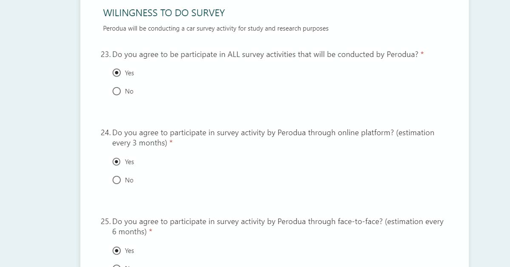Select Yes radio for face-to-face survey question

point(116,250)
